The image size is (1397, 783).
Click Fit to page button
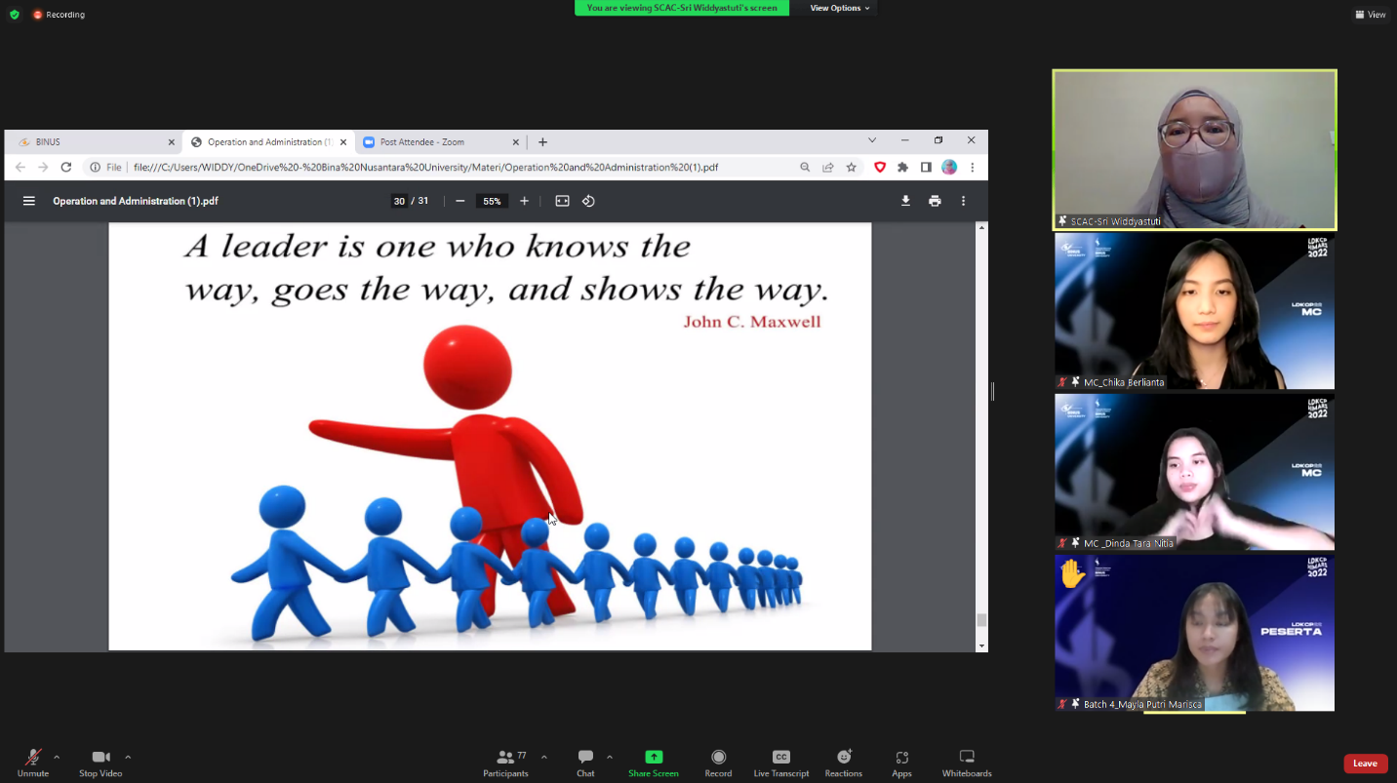tap(563, 201)
